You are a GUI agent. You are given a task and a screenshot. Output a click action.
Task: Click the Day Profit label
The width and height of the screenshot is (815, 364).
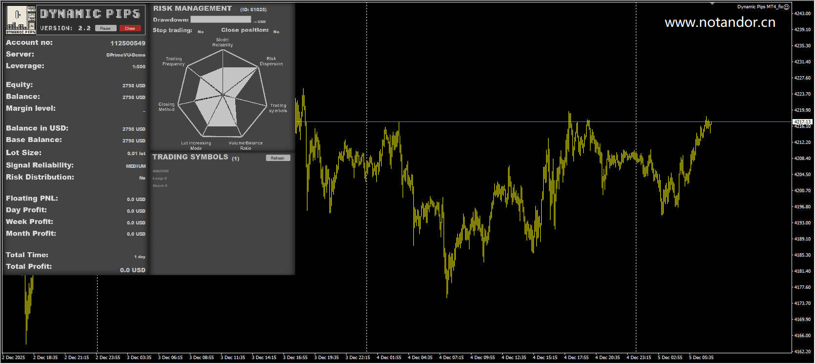[26, 210]
